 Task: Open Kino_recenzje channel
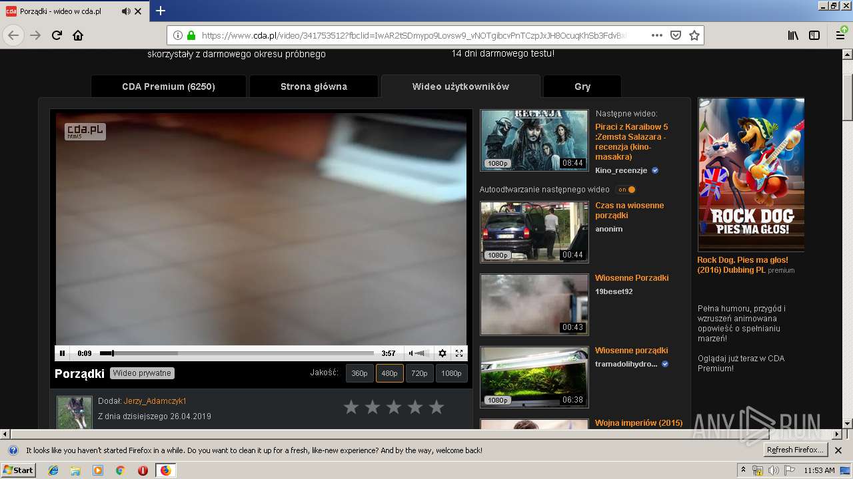621,171
